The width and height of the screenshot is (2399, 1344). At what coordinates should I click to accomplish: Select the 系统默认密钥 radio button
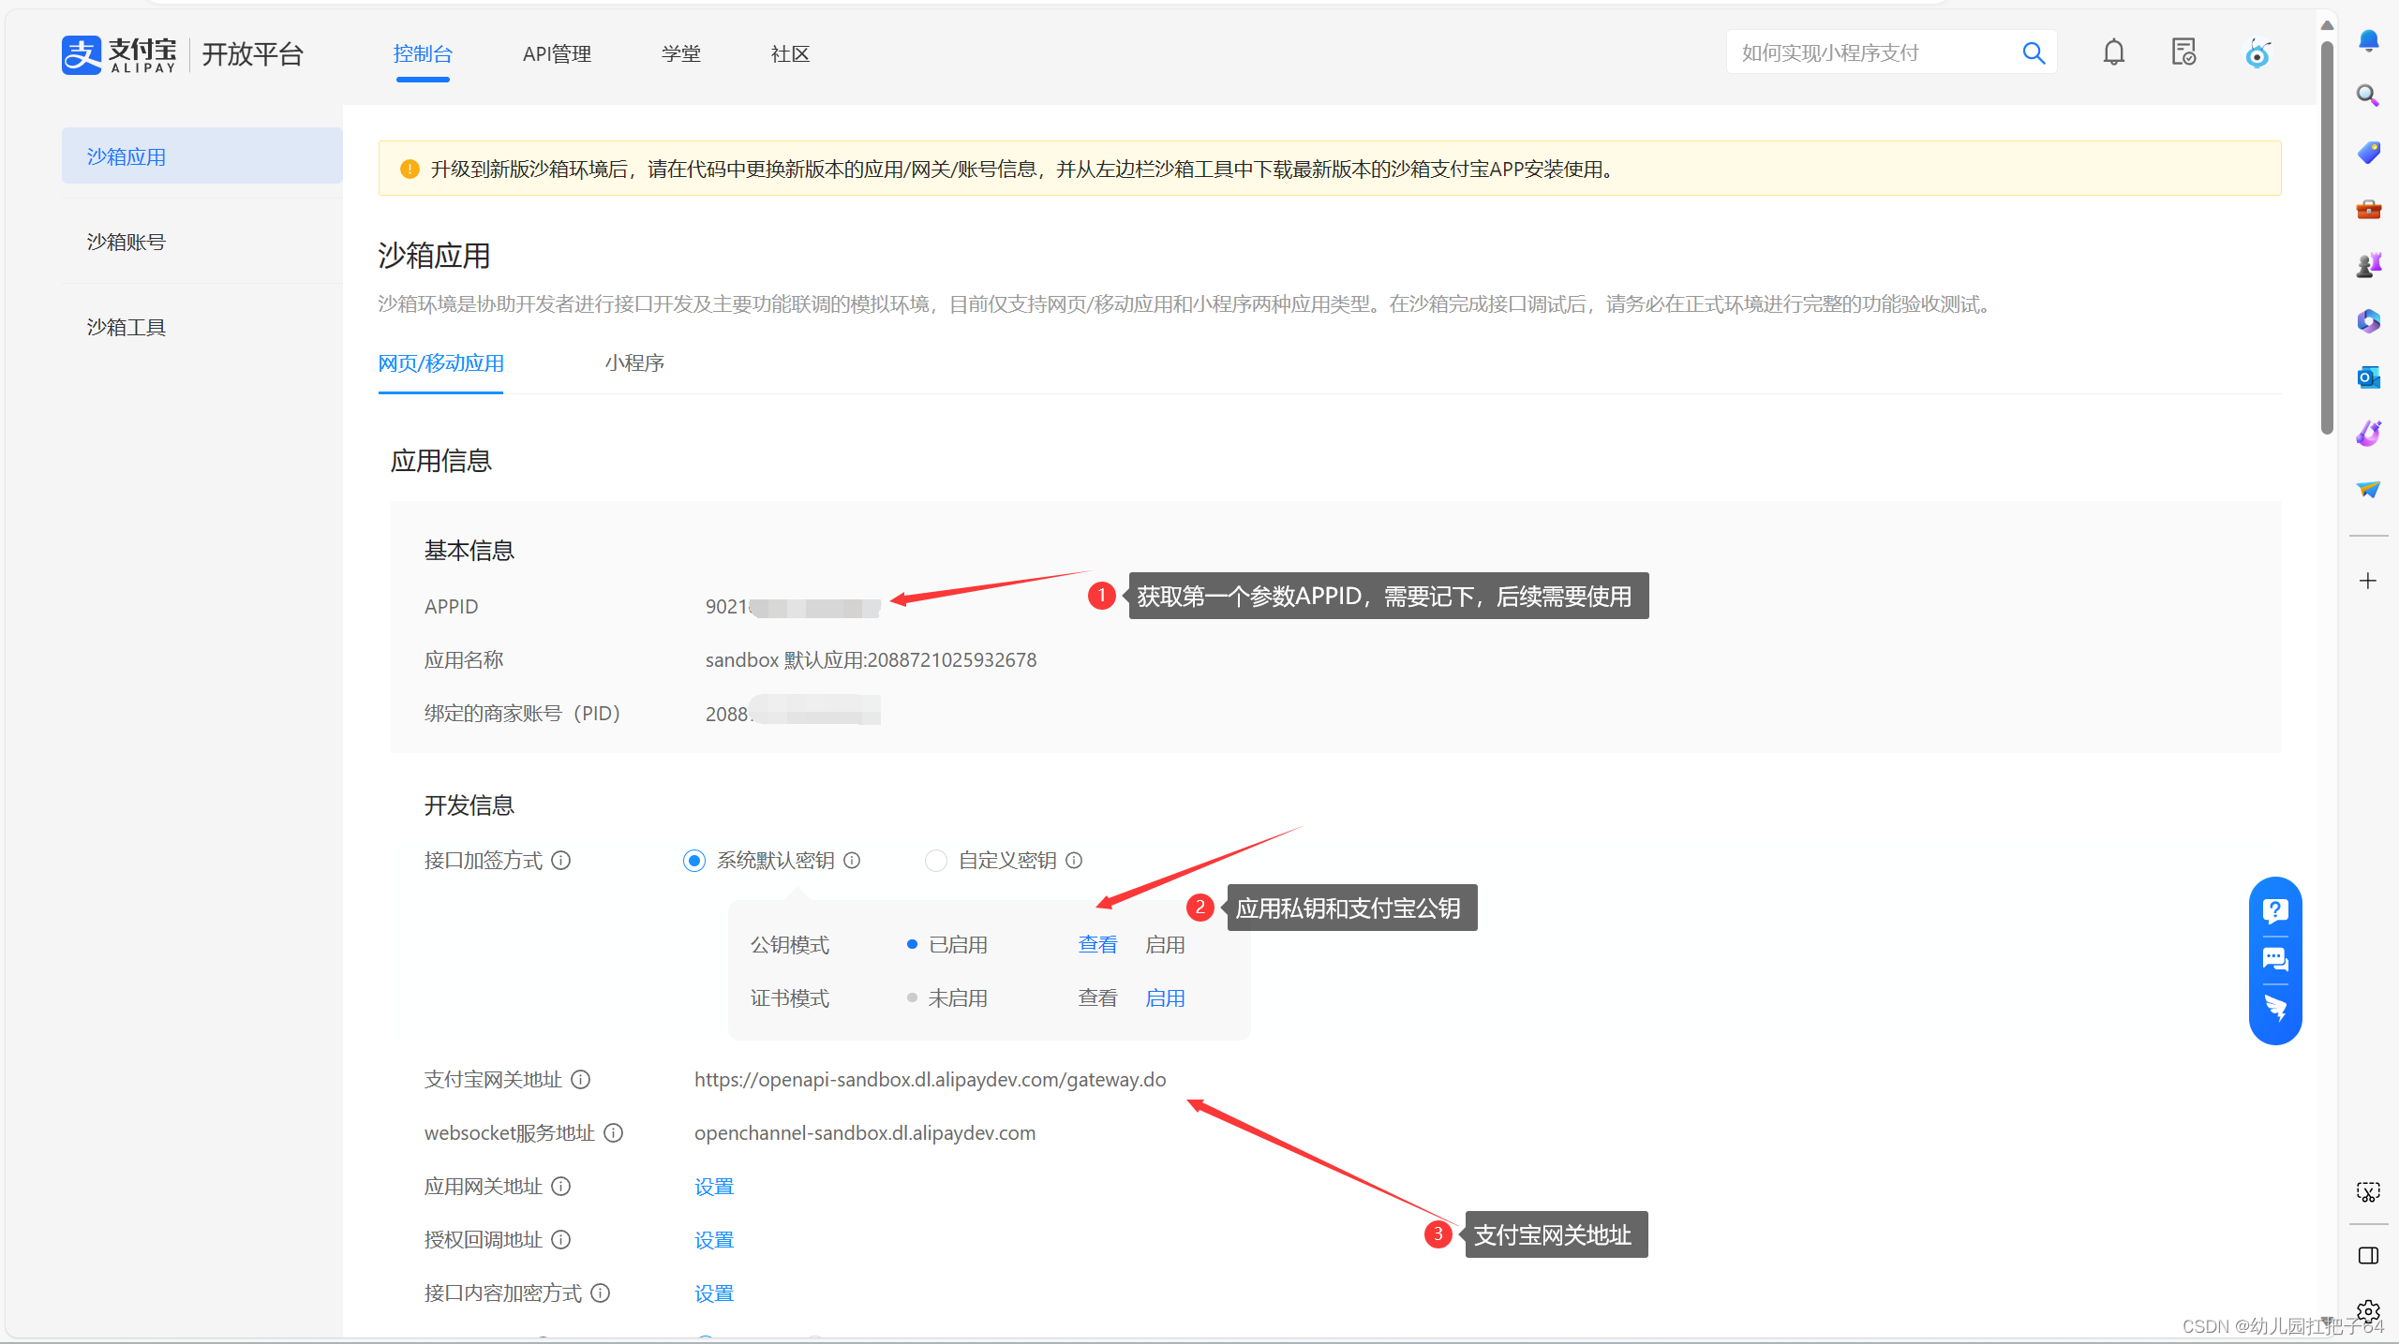693,860
